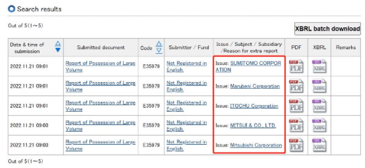
Task: Open the Mitsubishi Corporation issue link
Action: click(256, 145)
